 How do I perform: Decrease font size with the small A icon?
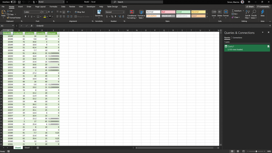point(52,12)
